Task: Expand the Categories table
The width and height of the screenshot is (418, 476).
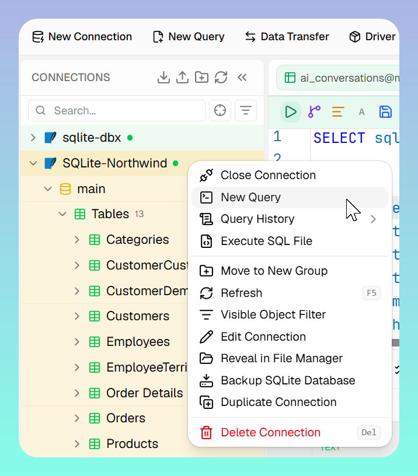Action: (x=77, y=240)
